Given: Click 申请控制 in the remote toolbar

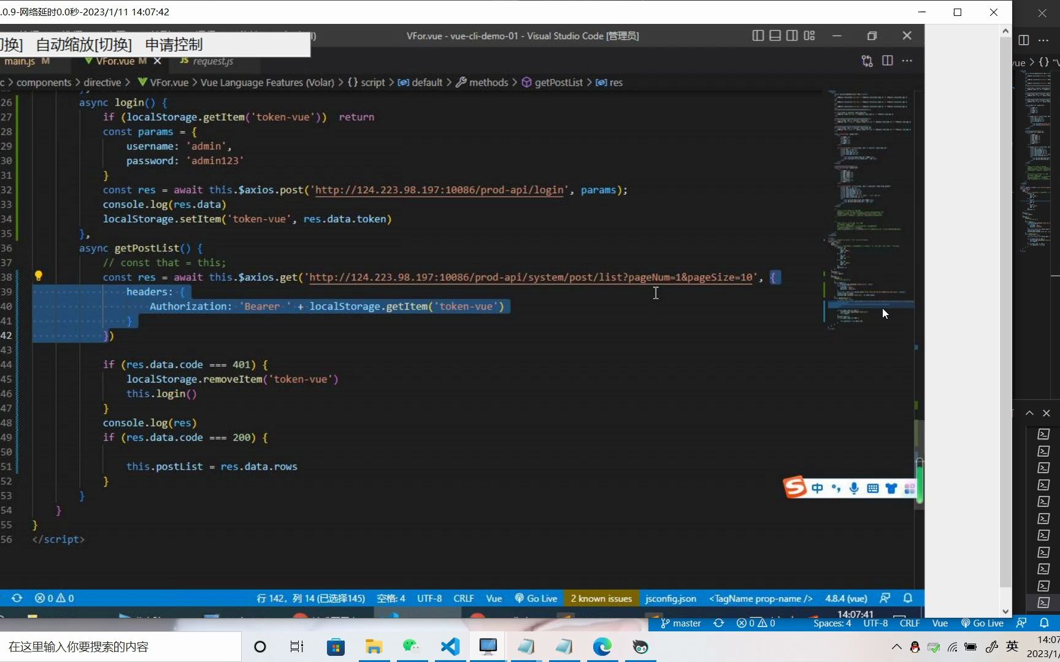Looking at the screenshot, I should pos(174,44).
